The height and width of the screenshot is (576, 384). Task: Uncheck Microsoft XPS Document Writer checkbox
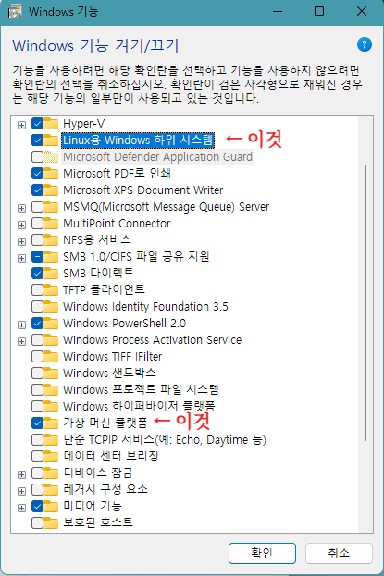pos(38,190)
